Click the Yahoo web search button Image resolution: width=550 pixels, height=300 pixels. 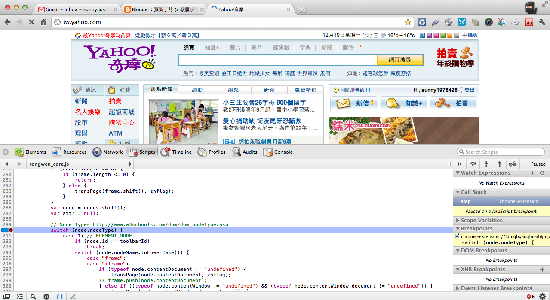[400, 60]
